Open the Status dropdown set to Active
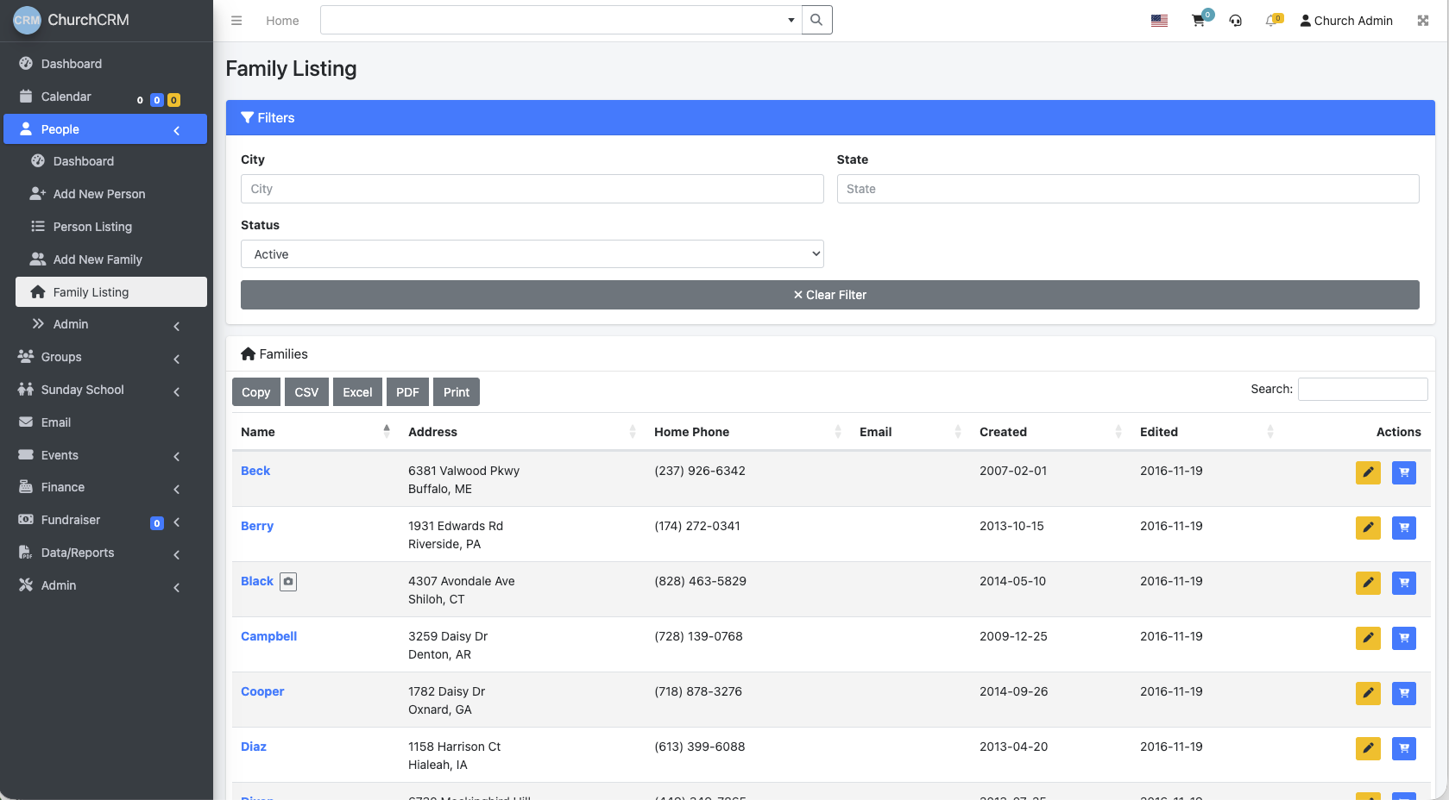This screenshot has height=800, width=1449. [532, 253]
